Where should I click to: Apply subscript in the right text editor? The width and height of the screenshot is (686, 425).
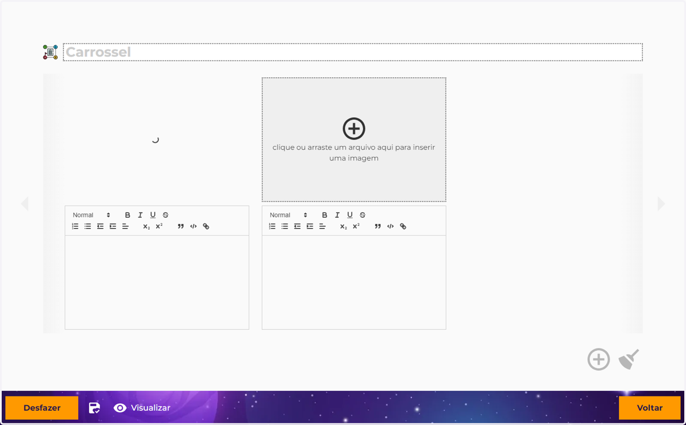click(x=344, y=226)
